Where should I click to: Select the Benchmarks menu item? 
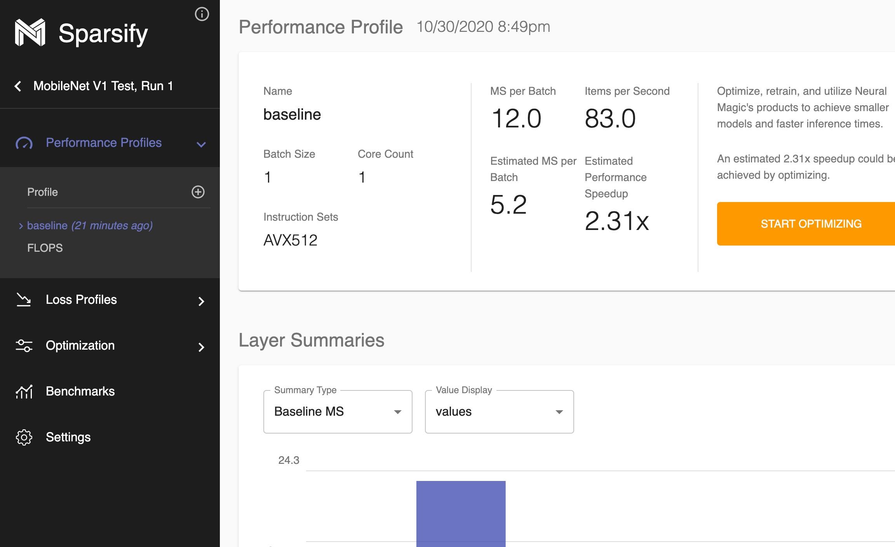pos(80,391)
